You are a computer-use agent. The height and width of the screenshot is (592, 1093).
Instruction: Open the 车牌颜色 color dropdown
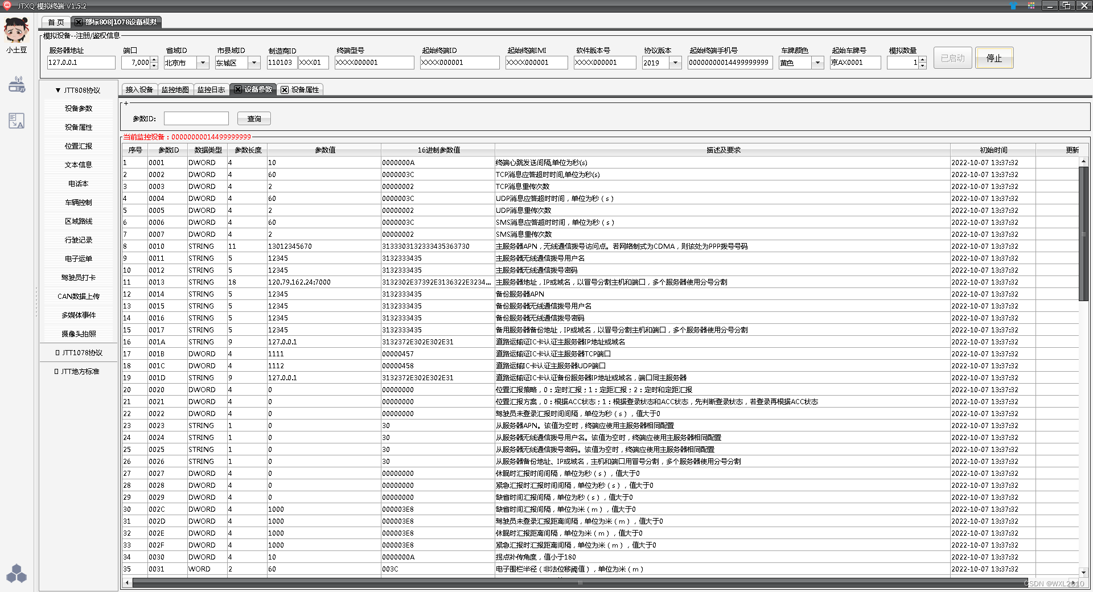pyautogui.click(x=818, y=63)
